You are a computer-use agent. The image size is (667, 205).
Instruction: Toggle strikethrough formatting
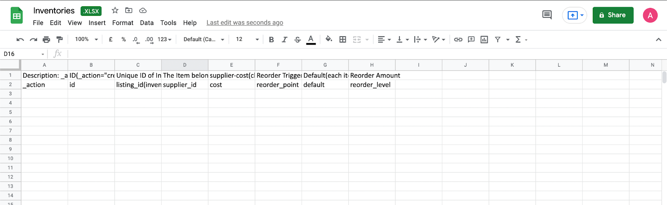pos(297,40)
